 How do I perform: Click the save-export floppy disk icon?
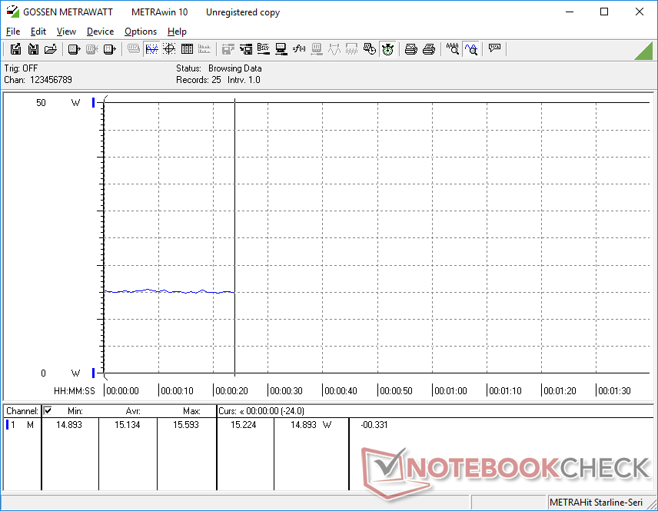[15, 49]
